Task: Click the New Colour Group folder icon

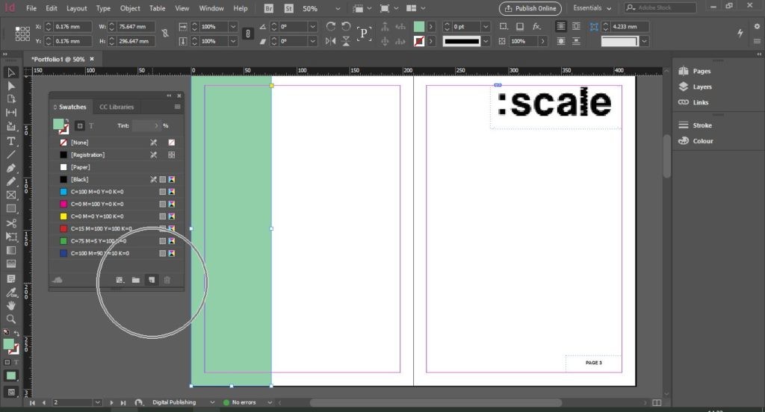Action: [136, 280]
